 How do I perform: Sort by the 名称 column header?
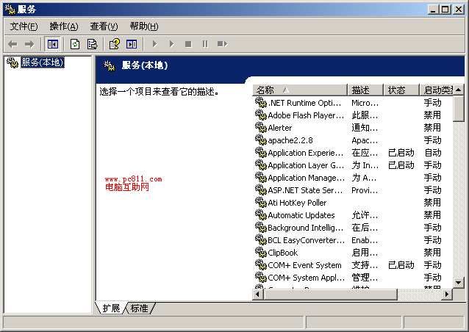300,90
